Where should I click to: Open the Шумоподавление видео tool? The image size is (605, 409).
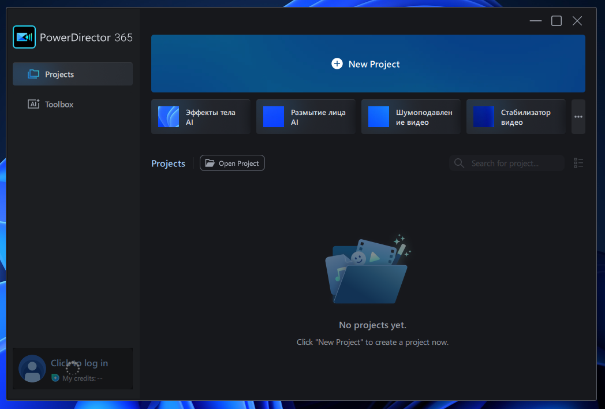click(410, 117)
